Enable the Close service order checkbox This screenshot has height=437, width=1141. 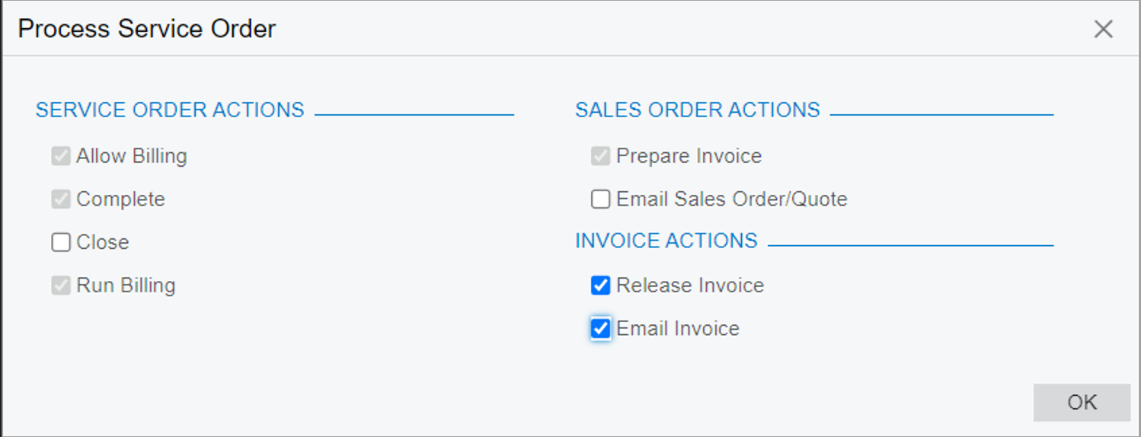pyautogui.click(x=61, y=243)
